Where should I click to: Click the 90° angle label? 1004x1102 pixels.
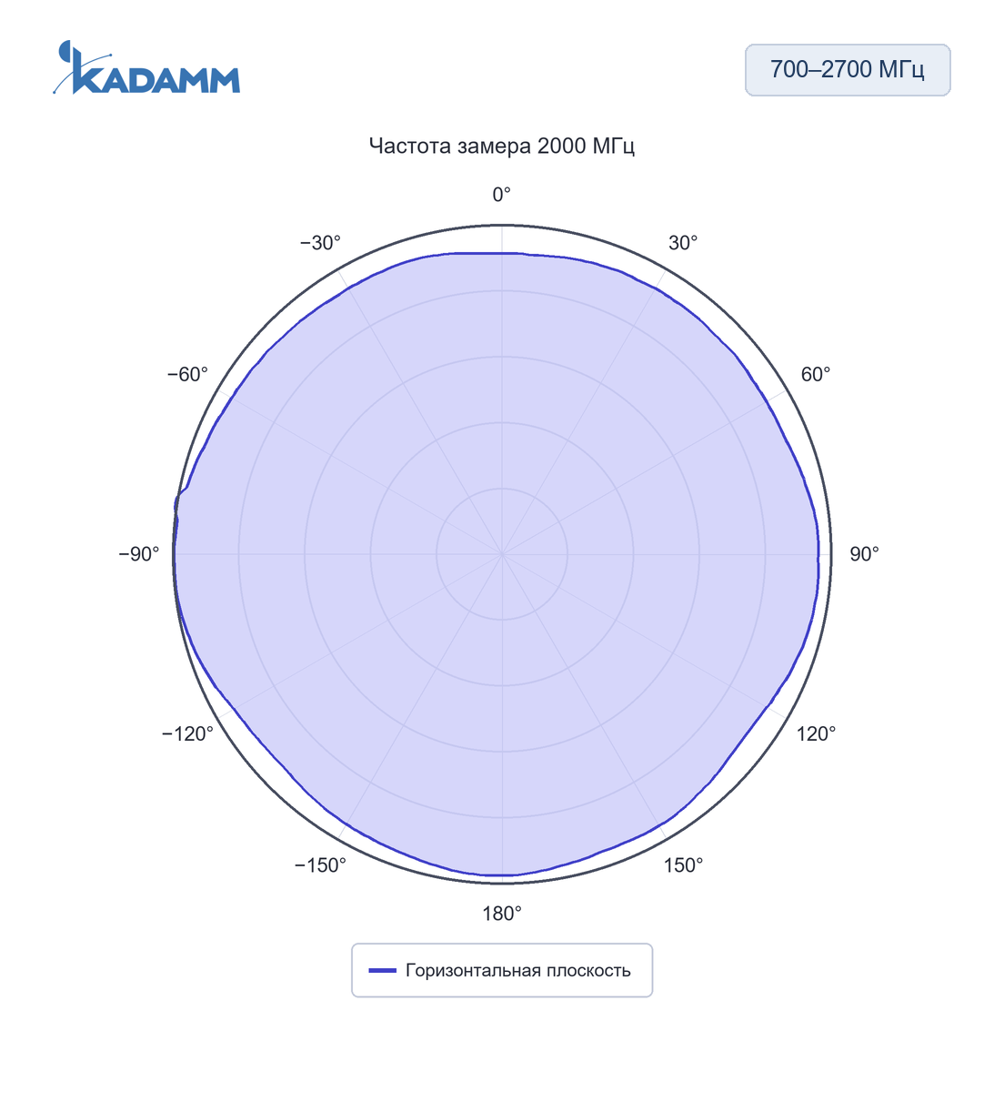864,554
